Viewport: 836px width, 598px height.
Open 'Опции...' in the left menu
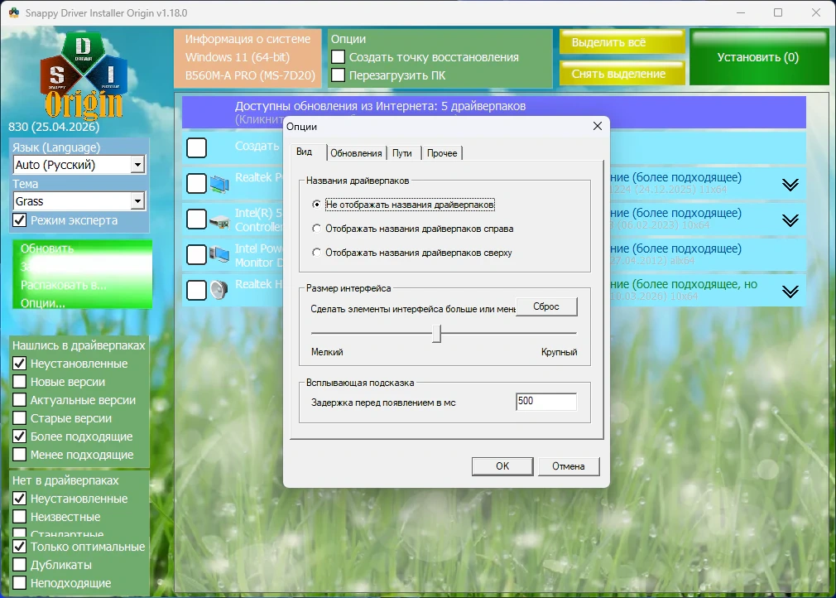pos(43,303)
